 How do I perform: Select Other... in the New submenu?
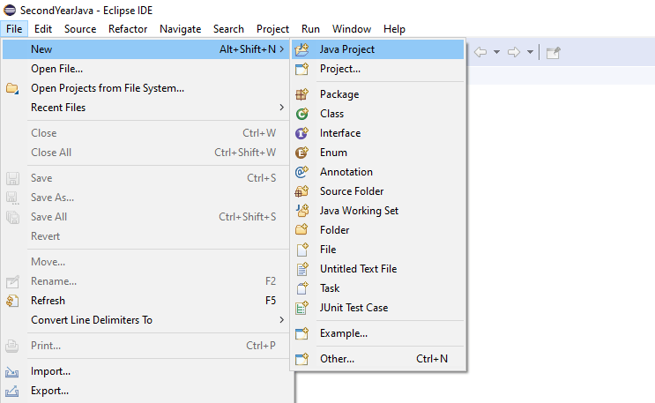(337, 359)
